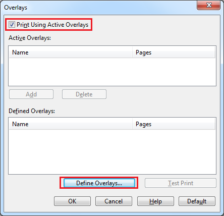This screenshot has width=224, height=216.
Task: Click the Add button under Active Overlays
Action: [31, 94]
